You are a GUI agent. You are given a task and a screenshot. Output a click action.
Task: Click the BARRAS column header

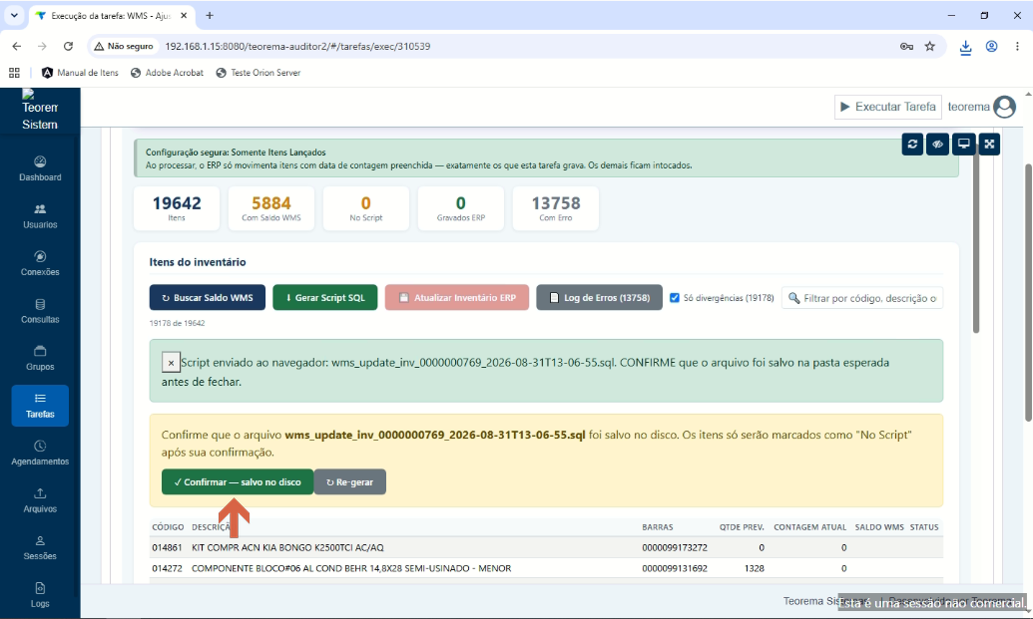click(658, 527)
